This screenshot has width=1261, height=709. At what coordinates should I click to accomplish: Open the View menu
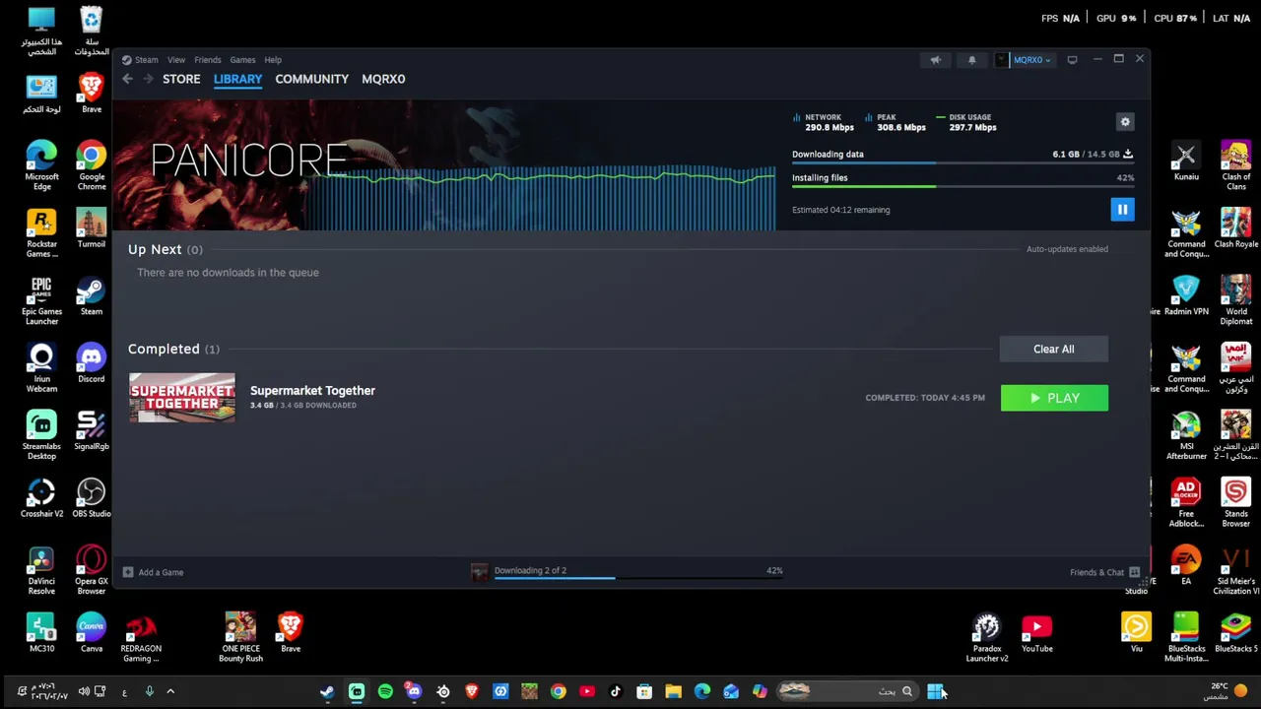176,60
